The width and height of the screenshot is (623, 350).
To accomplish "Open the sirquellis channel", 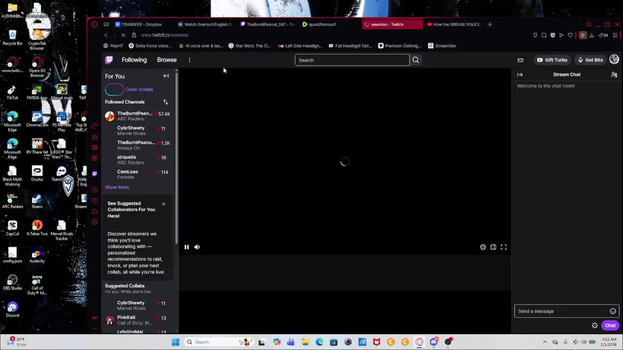I will 137,159.
